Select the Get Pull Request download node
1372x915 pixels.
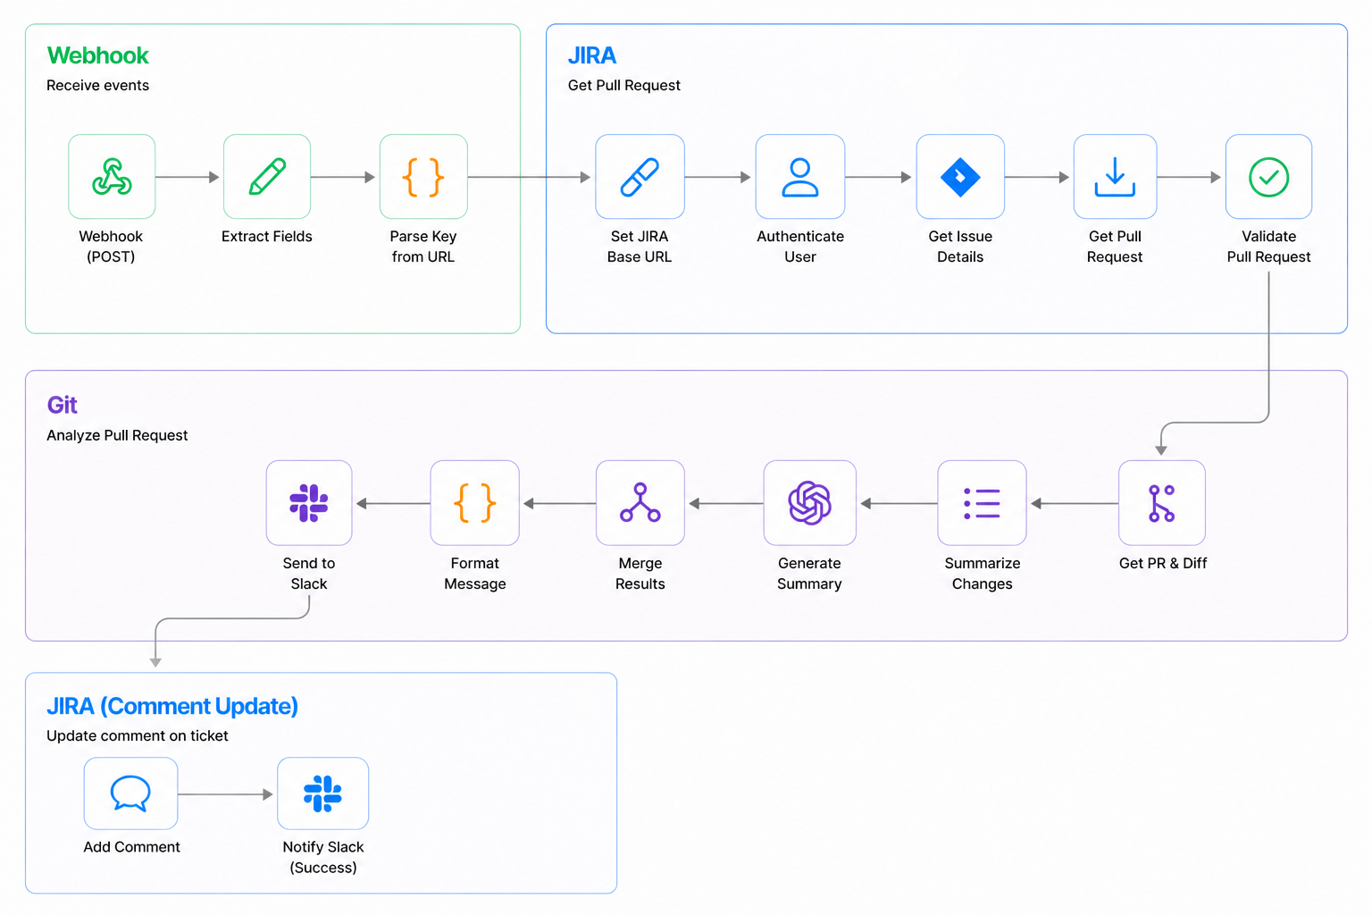[1115, 177]
